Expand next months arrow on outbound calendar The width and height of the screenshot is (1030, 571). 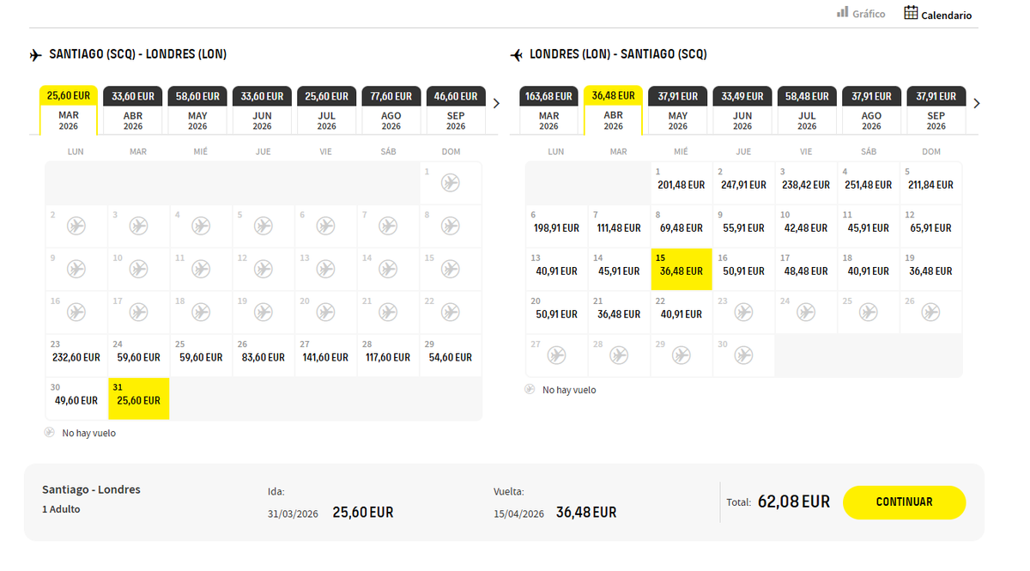(496, 103)
